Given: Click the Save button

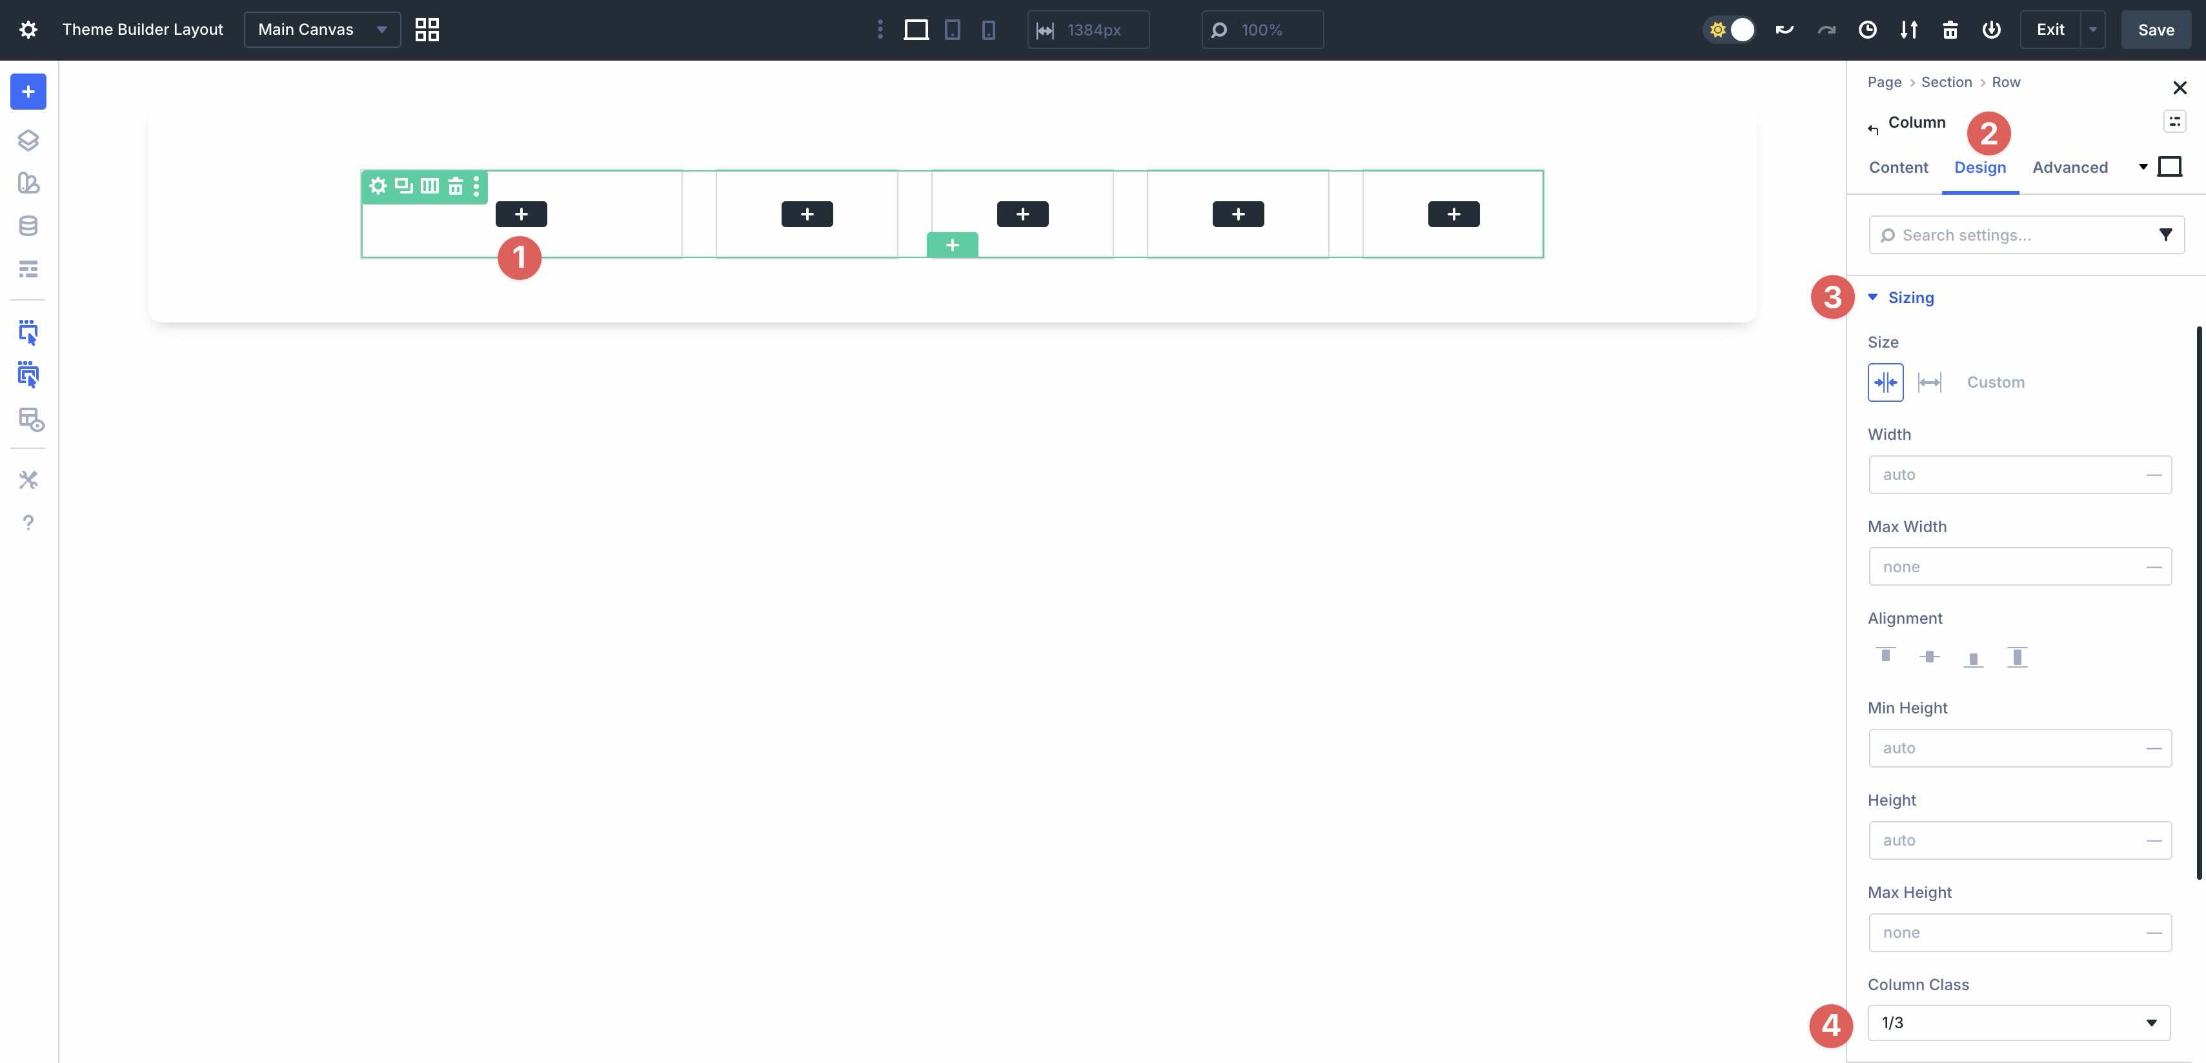Looking at the screenshot, I should (x=2156, y=29).
